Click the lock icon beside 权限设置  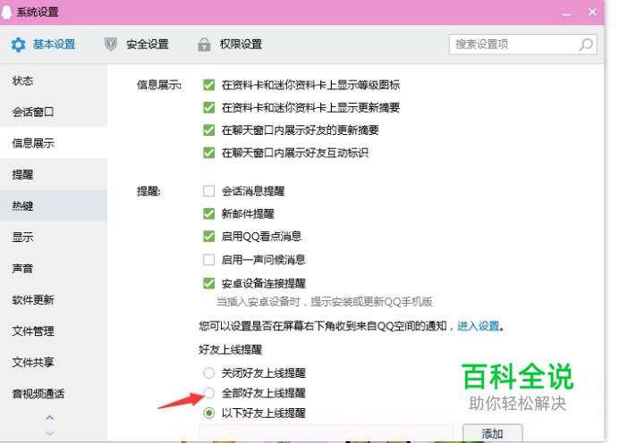click(x=204, y=45)
